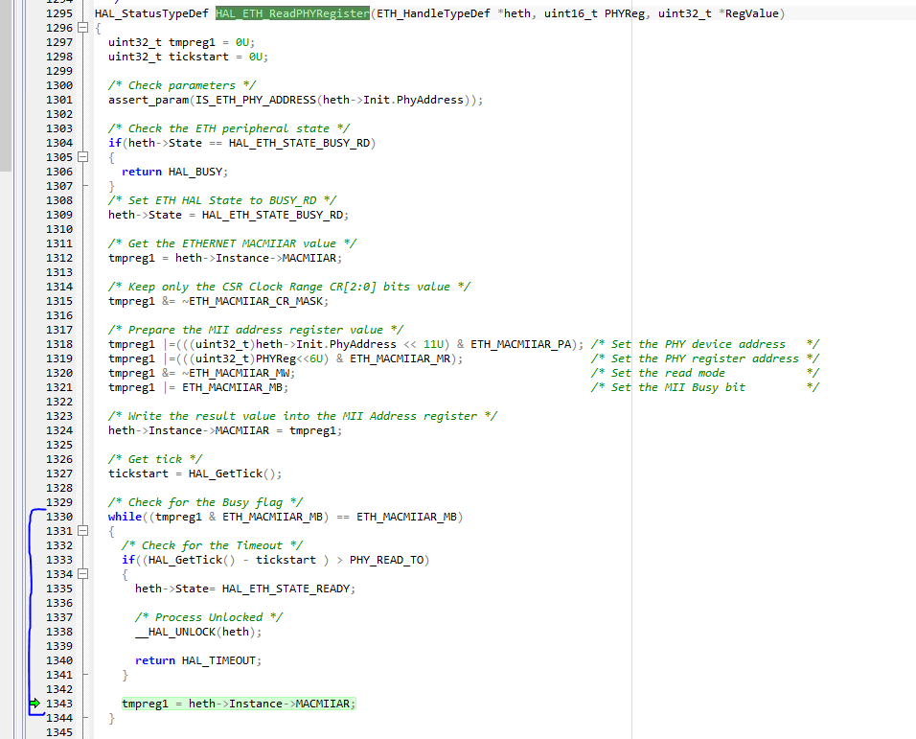Viewport: 916px width, 739px height.
Task: Click 'Keep only the CSR Clock Range' comment
Action: 289,287
